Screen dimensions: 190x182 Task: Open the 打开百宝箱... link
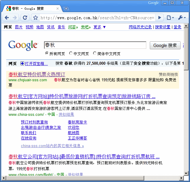pos(36,64)
